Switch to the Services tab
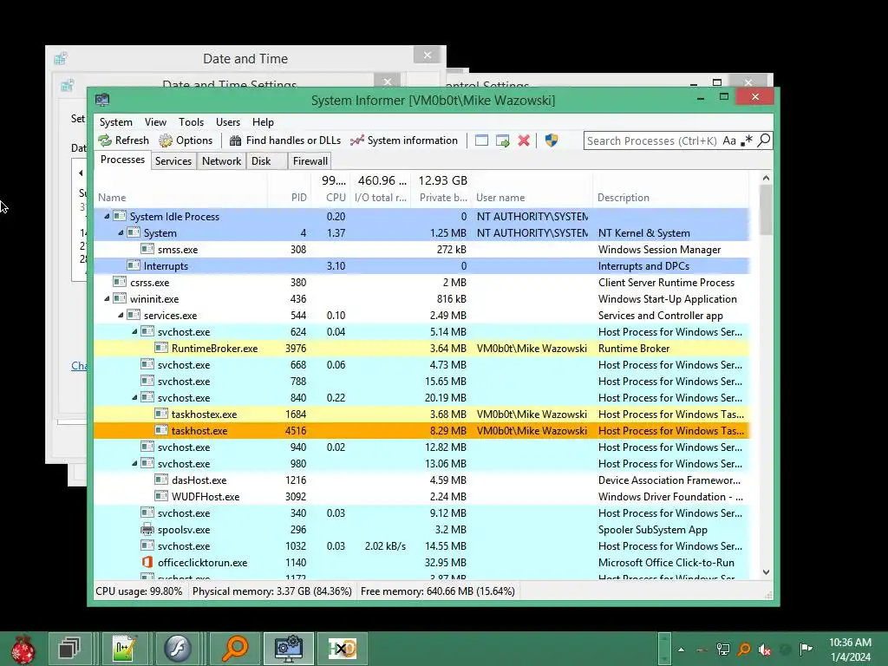 pyautogui.click(x=173, y=161)
